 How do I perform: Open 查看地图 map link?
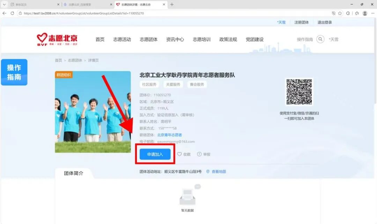coord(219,172)
